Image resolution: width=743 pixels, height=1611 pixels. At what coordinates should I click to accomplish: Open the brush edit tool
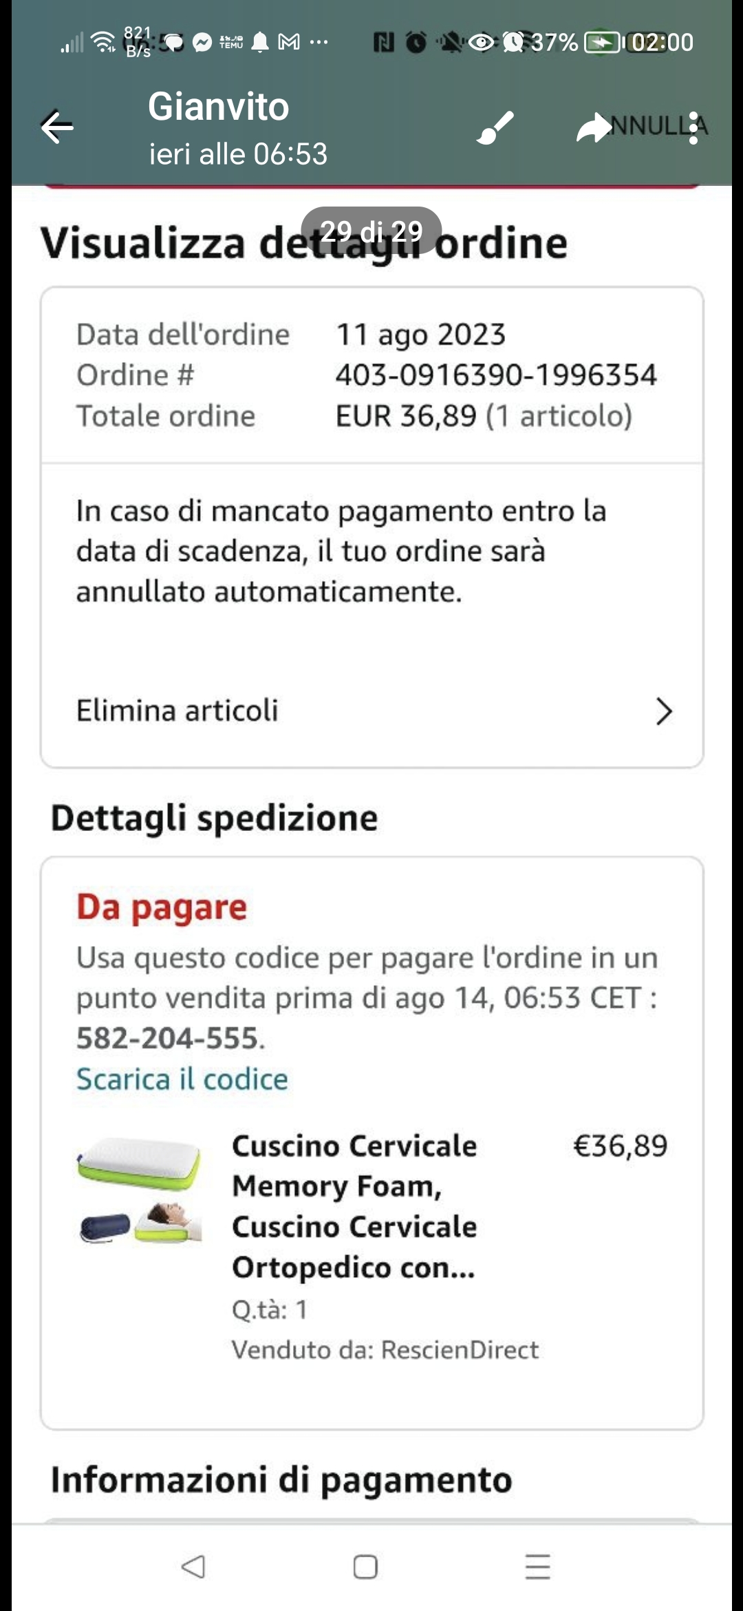(495, 127)
